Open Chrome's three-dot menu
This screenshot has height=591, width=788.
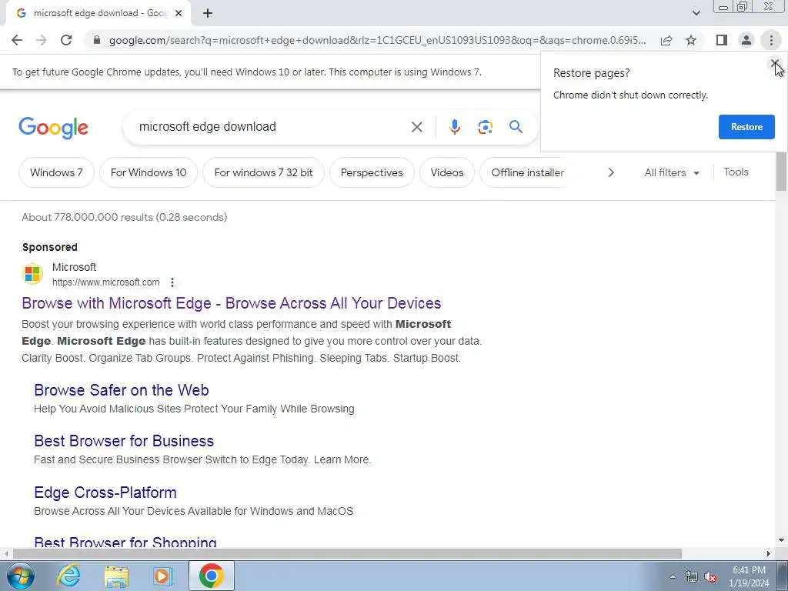click(x=771, y=40)
